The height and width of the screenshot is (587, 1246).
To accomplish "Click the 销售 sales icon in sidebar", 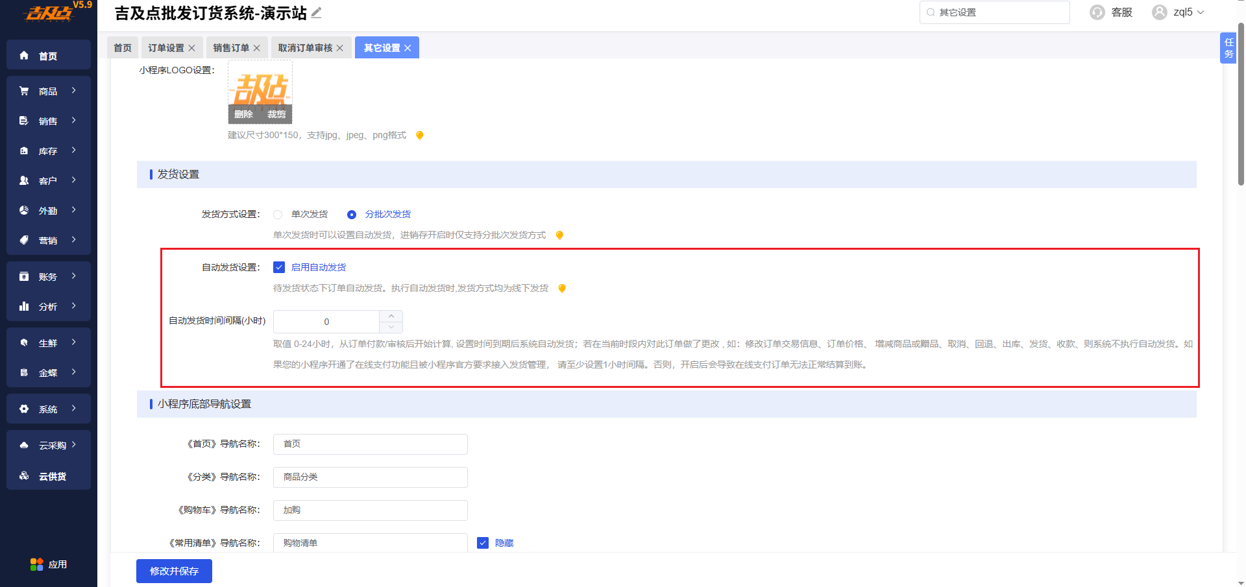I will pos(24,121).
